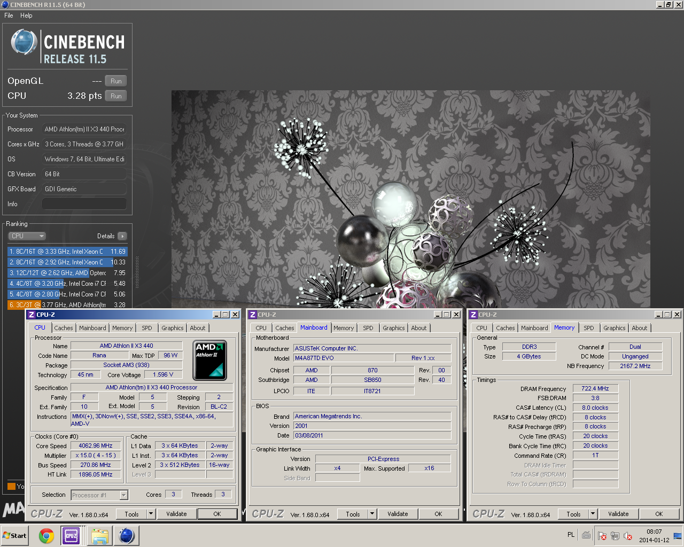
Task: Open the Windows Start menu
Action: (x=14, y=536)
